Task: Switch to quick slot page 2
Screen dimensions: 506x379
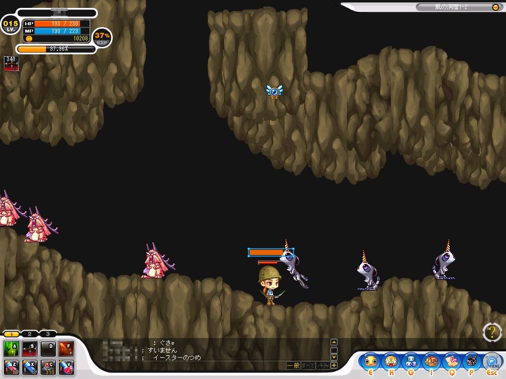Action: [30, 334]
